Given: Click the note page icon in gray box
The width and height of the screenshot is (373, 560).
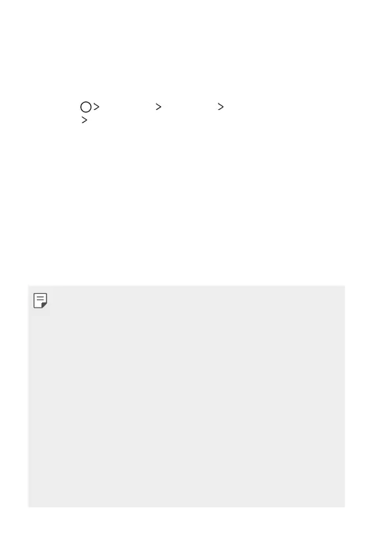Looking at the screenshot, I should coord(40,300).
